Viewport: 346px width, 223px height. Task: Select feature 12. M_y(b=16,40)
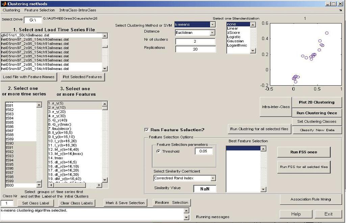(x=75, y=150)
